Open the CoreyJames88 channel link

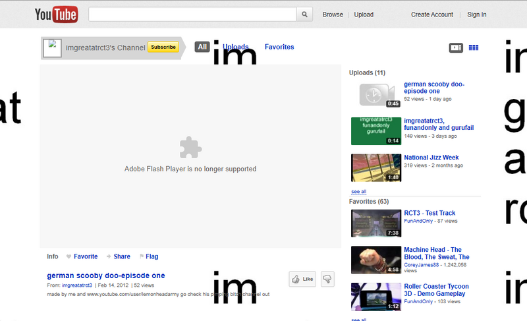pyautogui.click(x=422, y=265)
